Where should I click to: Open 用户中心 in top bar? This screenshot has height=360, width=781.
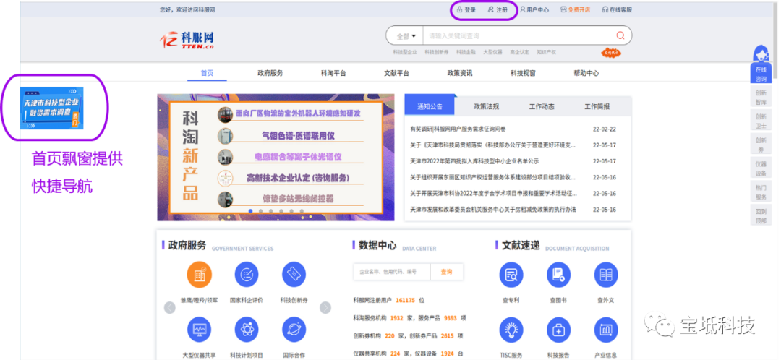534,9
